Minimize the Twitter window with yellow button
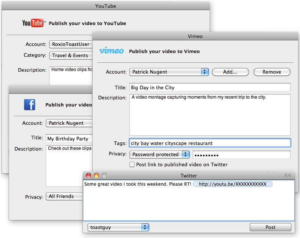The width and height of the screenshot is (300, 238). (96, 176)
